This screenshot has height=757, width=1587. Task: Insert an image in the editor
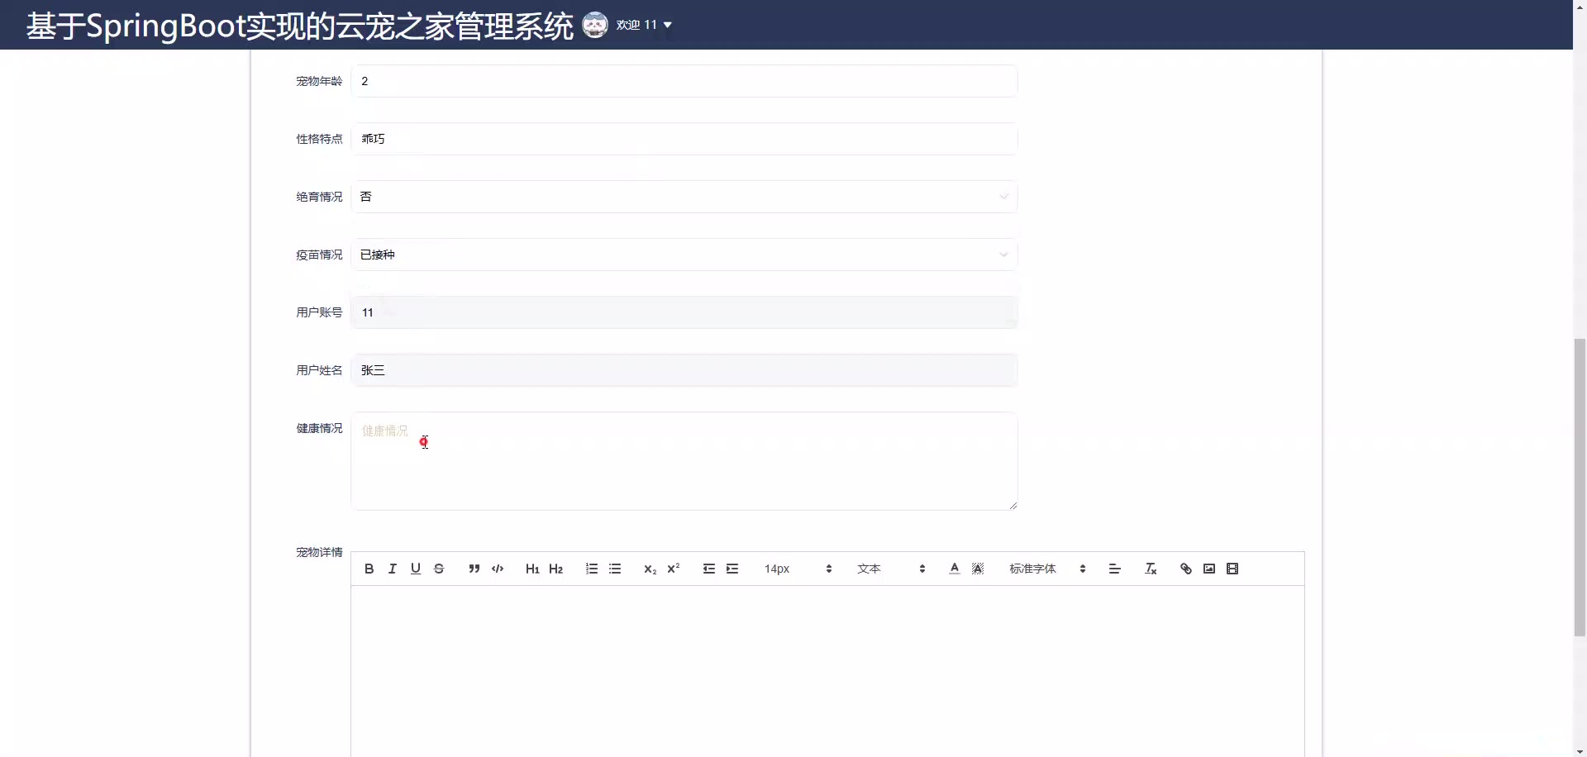coord(1209,569)
